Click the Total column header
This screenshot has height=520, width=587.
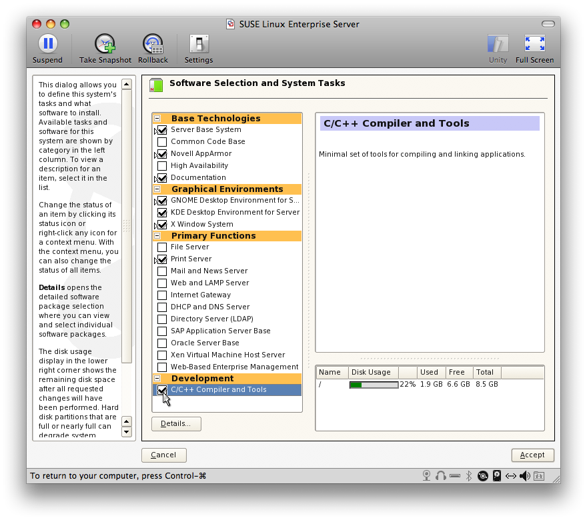point(487,372)
